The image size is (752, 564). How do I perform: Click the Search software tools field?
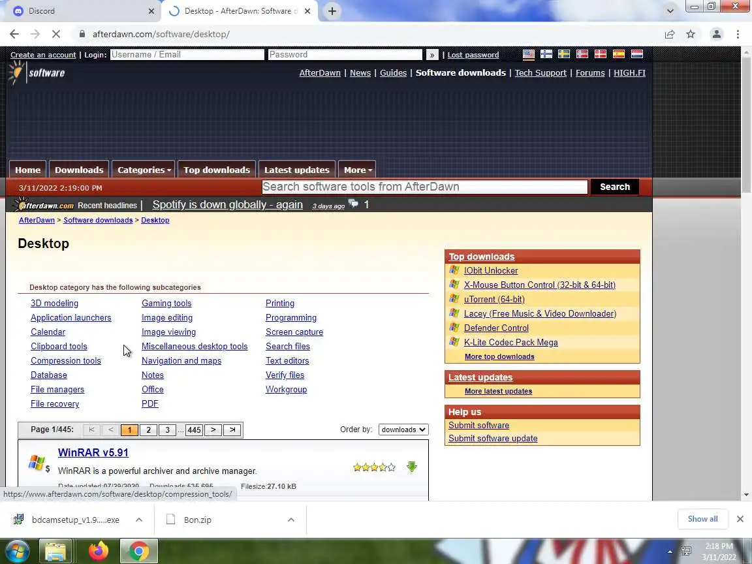click(425, 187)
